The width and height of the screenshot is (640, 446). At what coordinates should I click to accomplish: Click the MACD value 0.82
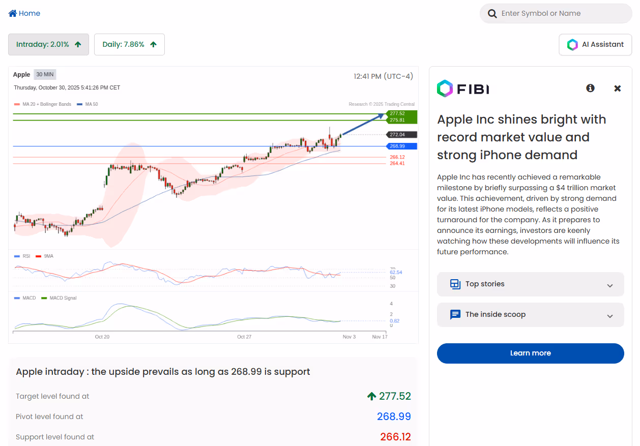click(x=394, y=321)
